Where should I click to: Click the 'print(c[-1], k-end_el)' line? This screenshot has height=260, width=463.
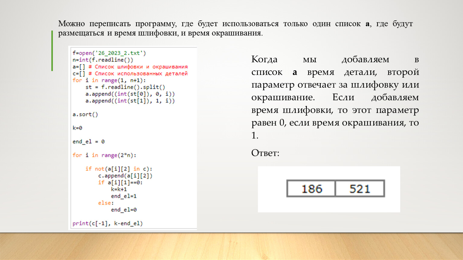point(108,223)
